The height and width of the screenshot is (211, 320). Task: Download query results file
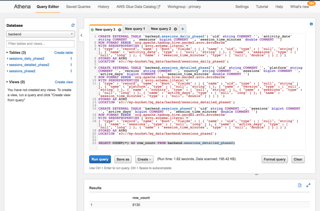[300, 185]
